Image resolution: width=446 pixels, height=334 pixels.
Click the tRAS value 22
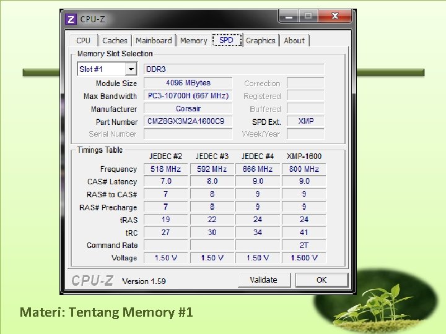(x=212, y=220)
